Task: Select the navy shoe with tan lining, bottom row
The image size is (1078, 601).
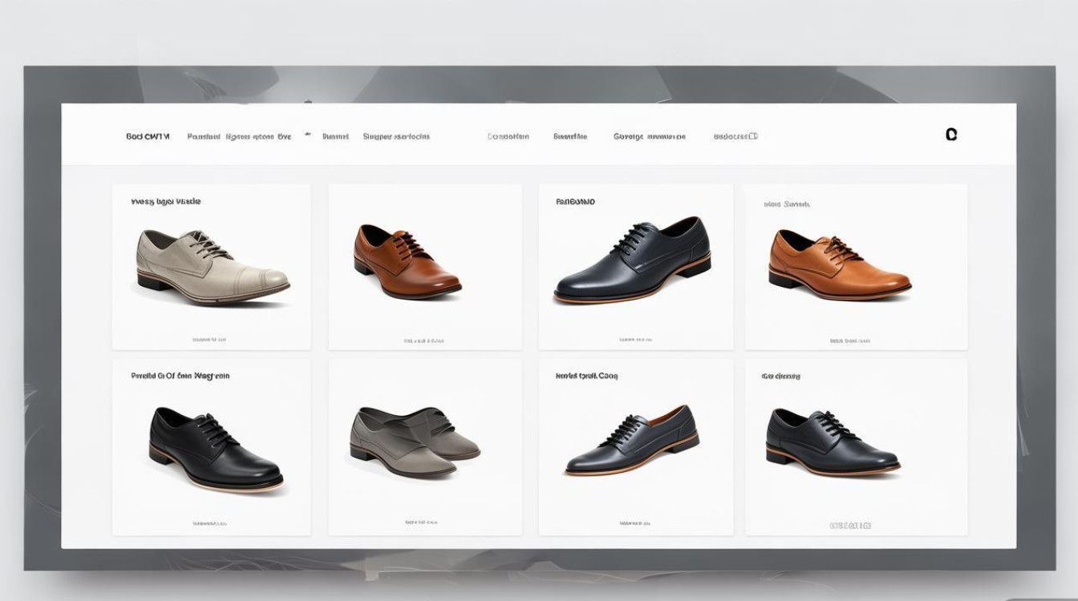Action: point(632,439)
